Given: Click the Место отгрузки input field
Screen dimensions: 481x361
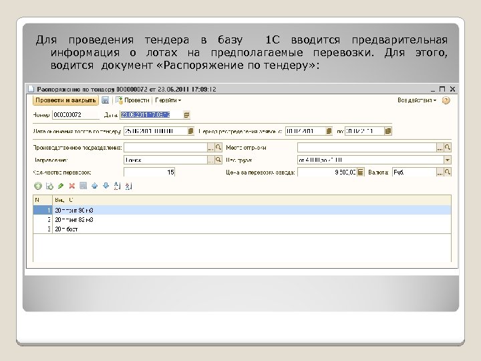Looking at the screenshot, I should (x=367, y=148).
